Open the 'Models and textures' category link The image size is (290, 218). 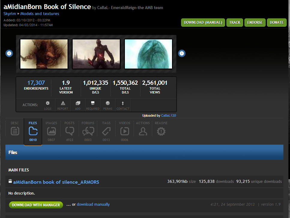[40, 14]
